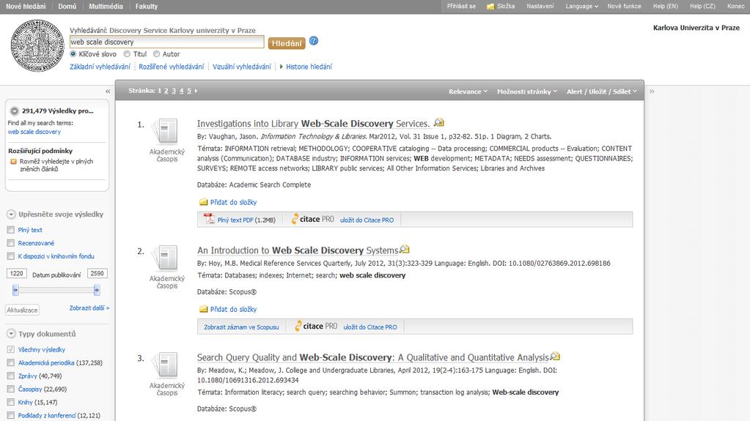
Task: Click the end year field 2590
Action: [x=97, y=273]
